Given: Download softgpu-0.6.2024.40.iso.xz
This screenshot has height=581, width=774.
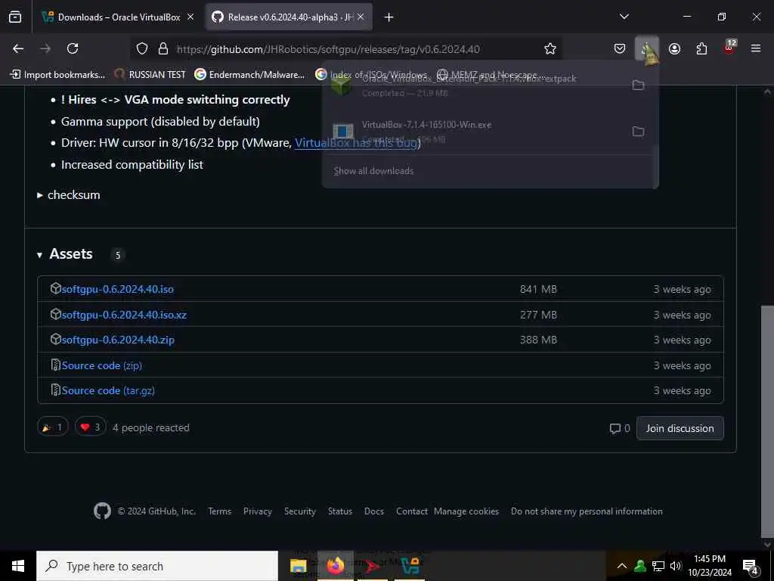Looking at the screenshot, I should pos(124,315).
